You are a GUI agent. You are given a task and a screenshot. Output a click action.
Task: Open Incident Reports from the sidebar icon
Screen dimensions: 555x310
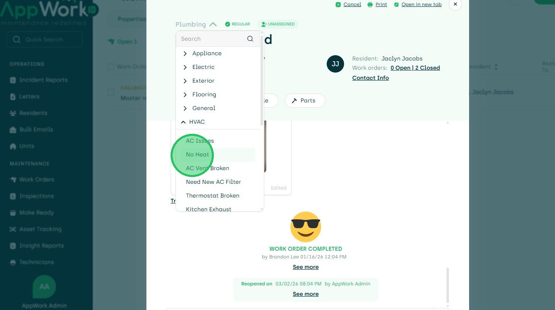(x=13, y=80)
